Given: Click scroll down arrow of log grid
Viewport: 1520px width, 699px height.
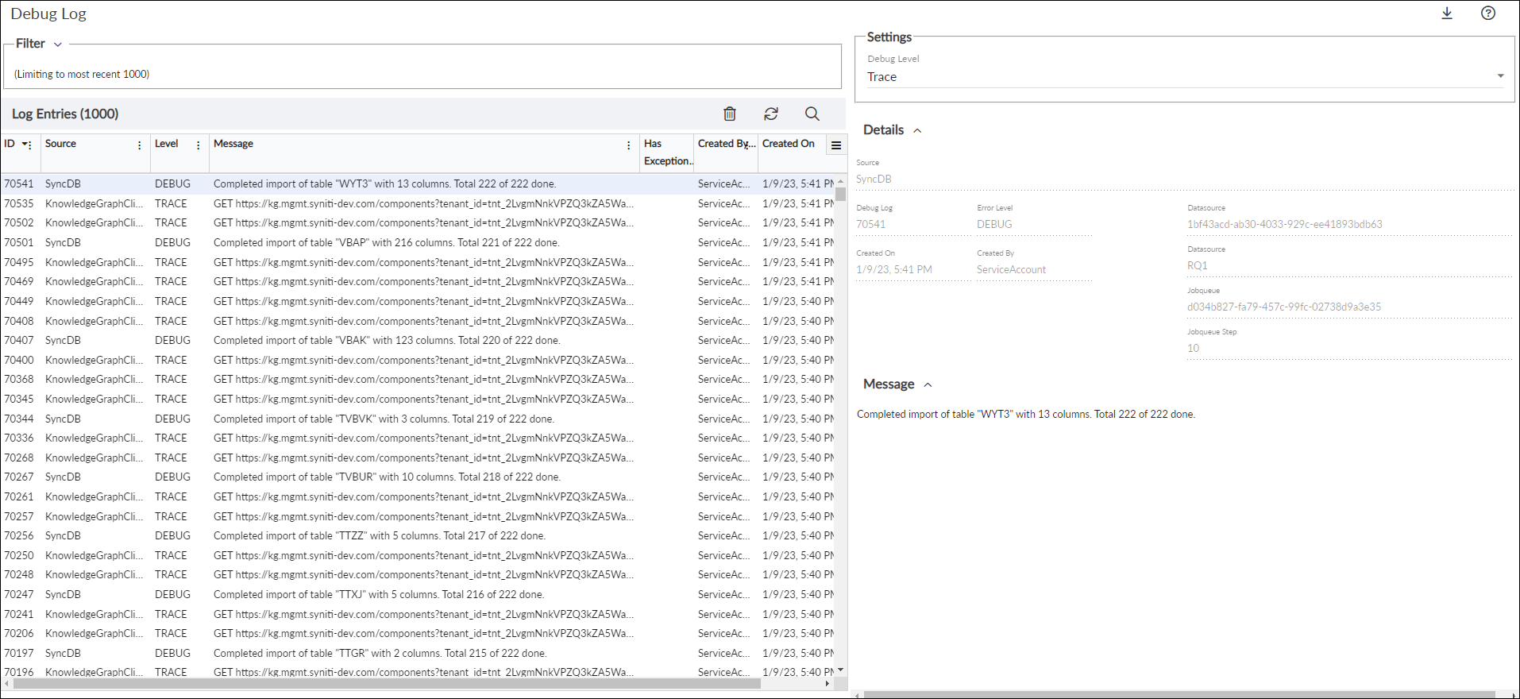Looking at the screenshot, I should [841, 670].
